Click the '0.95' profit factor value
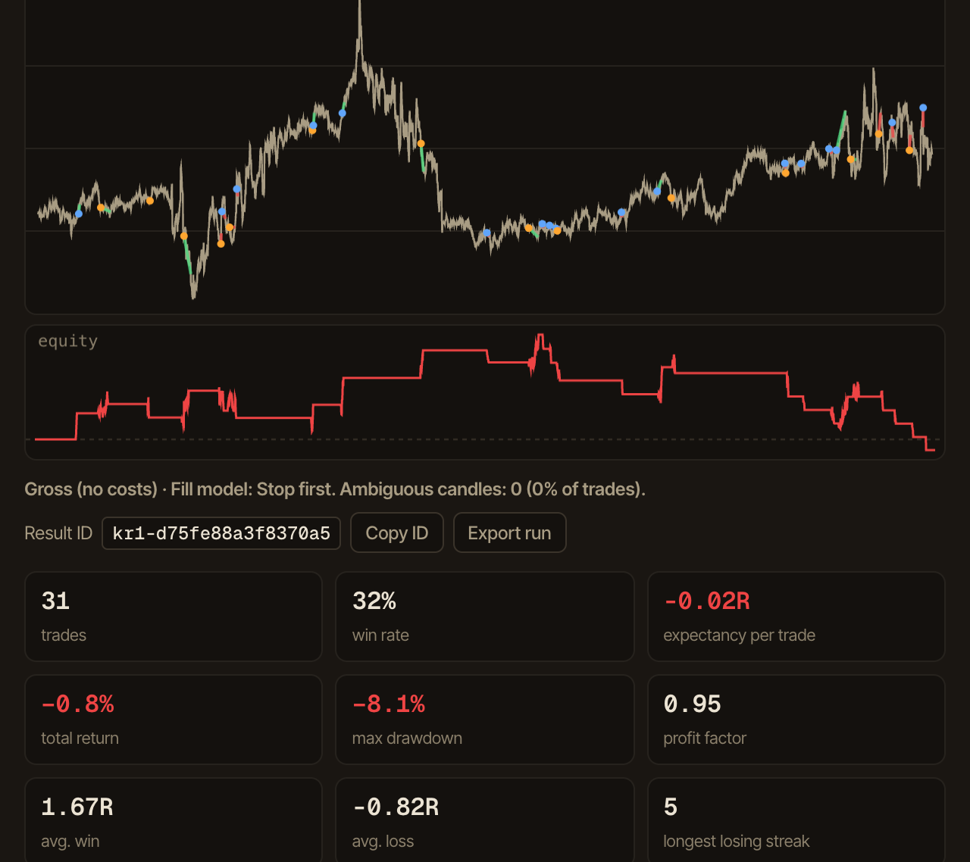Viewport: 970px width, 862px height. point(692,704)
